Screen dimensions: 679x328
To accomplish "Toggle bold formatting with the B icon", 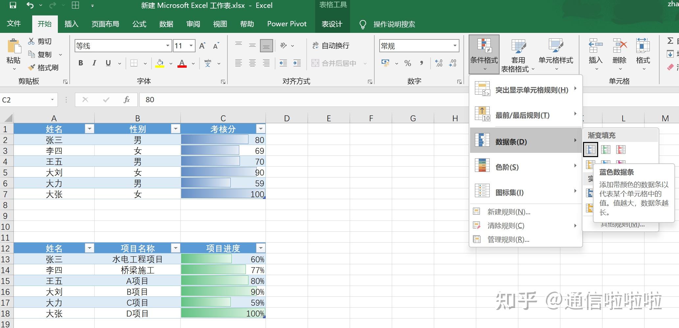I will click(81, 63).
